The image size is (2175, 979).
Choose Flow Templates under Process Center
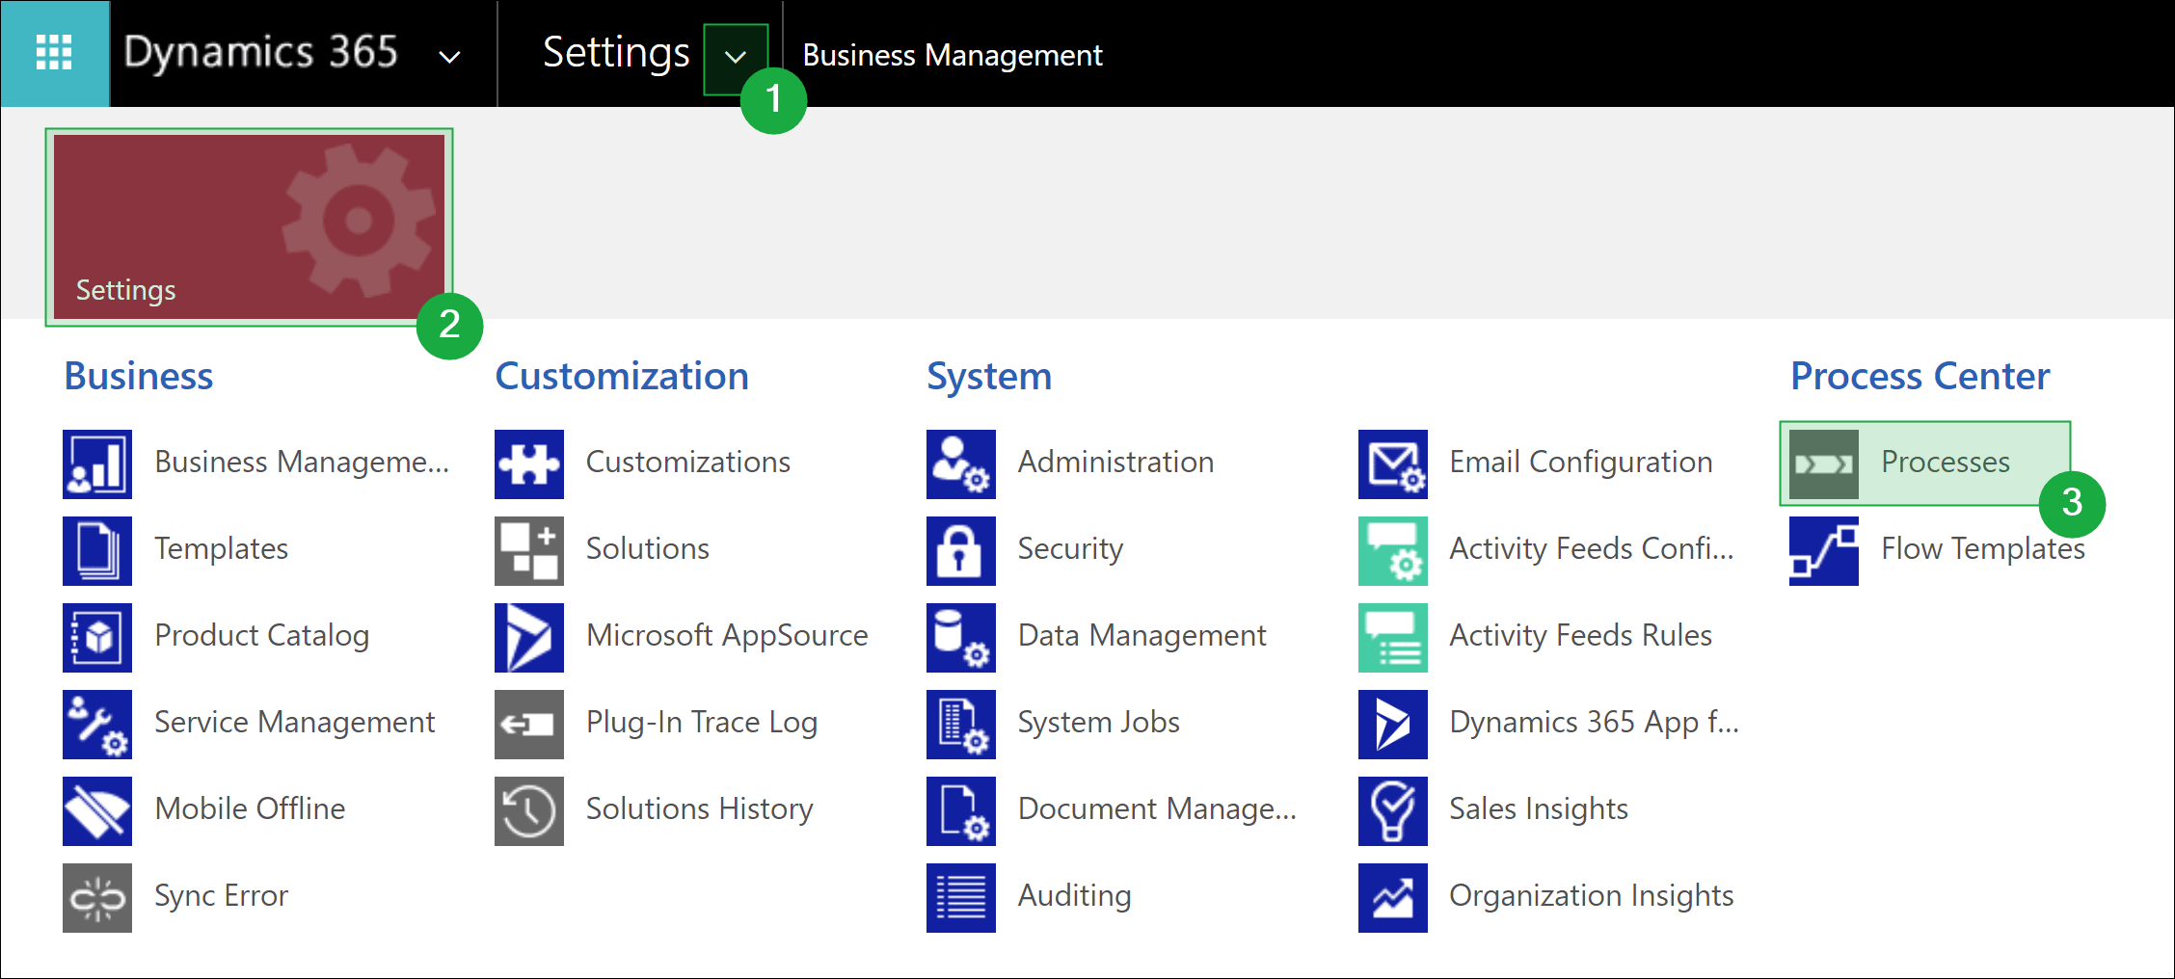click(x=1983, y=549)
